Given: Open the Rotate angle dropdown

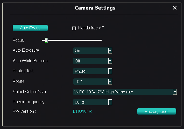Looking at the screenshot, I should click(93, 82).
